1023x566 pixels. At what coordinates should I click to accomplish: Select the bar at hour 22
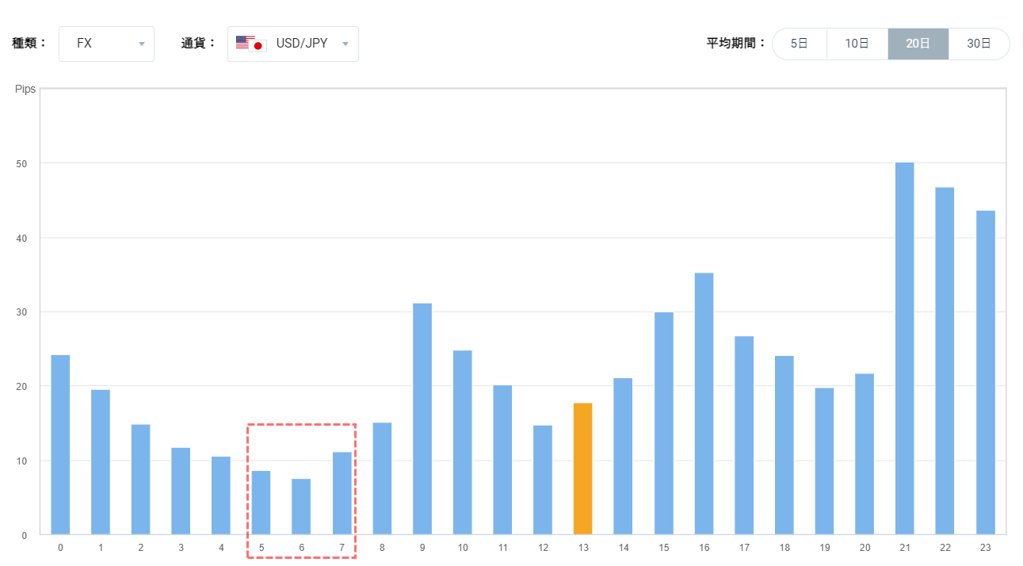[945, 361]
